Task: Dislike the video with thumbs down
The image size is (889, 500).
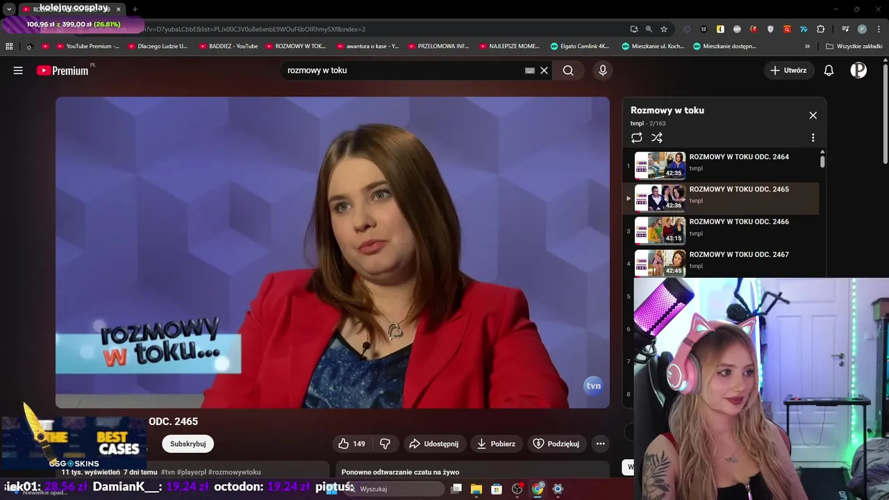Action: 385,444
